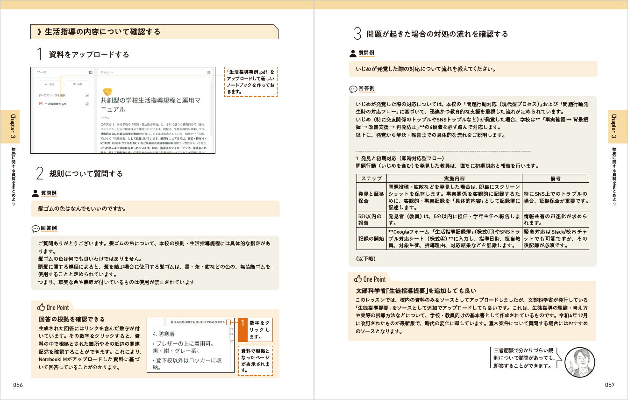The height and width of the screenshot is (400, 628).
Task: Click the speech bubble icon beside 回答例 on page 056
Action: 36,229
